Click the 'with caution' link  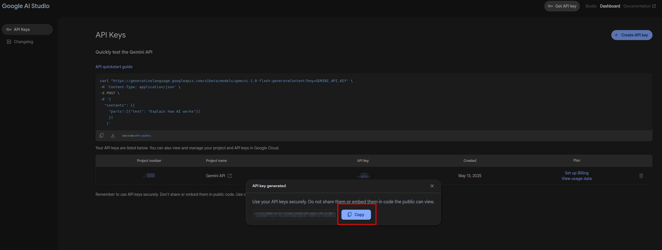pyautogui.click(x=143, y=136)
